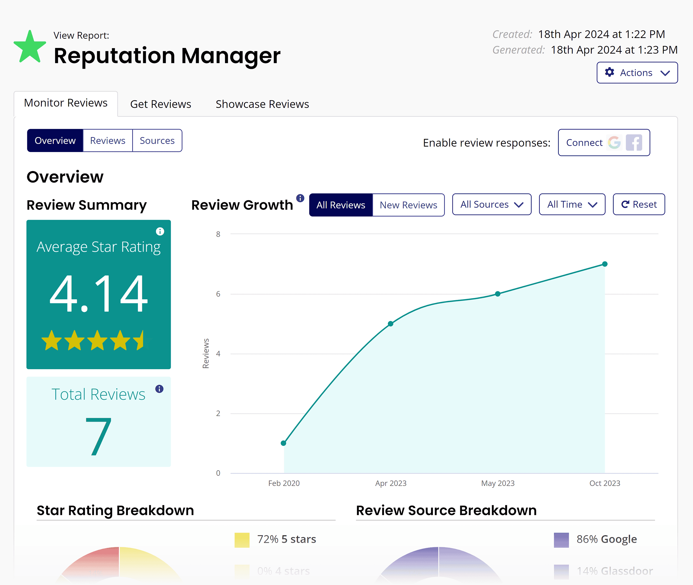Switch to the Get Reviews tab
The image size is (693, 585).
161,104
